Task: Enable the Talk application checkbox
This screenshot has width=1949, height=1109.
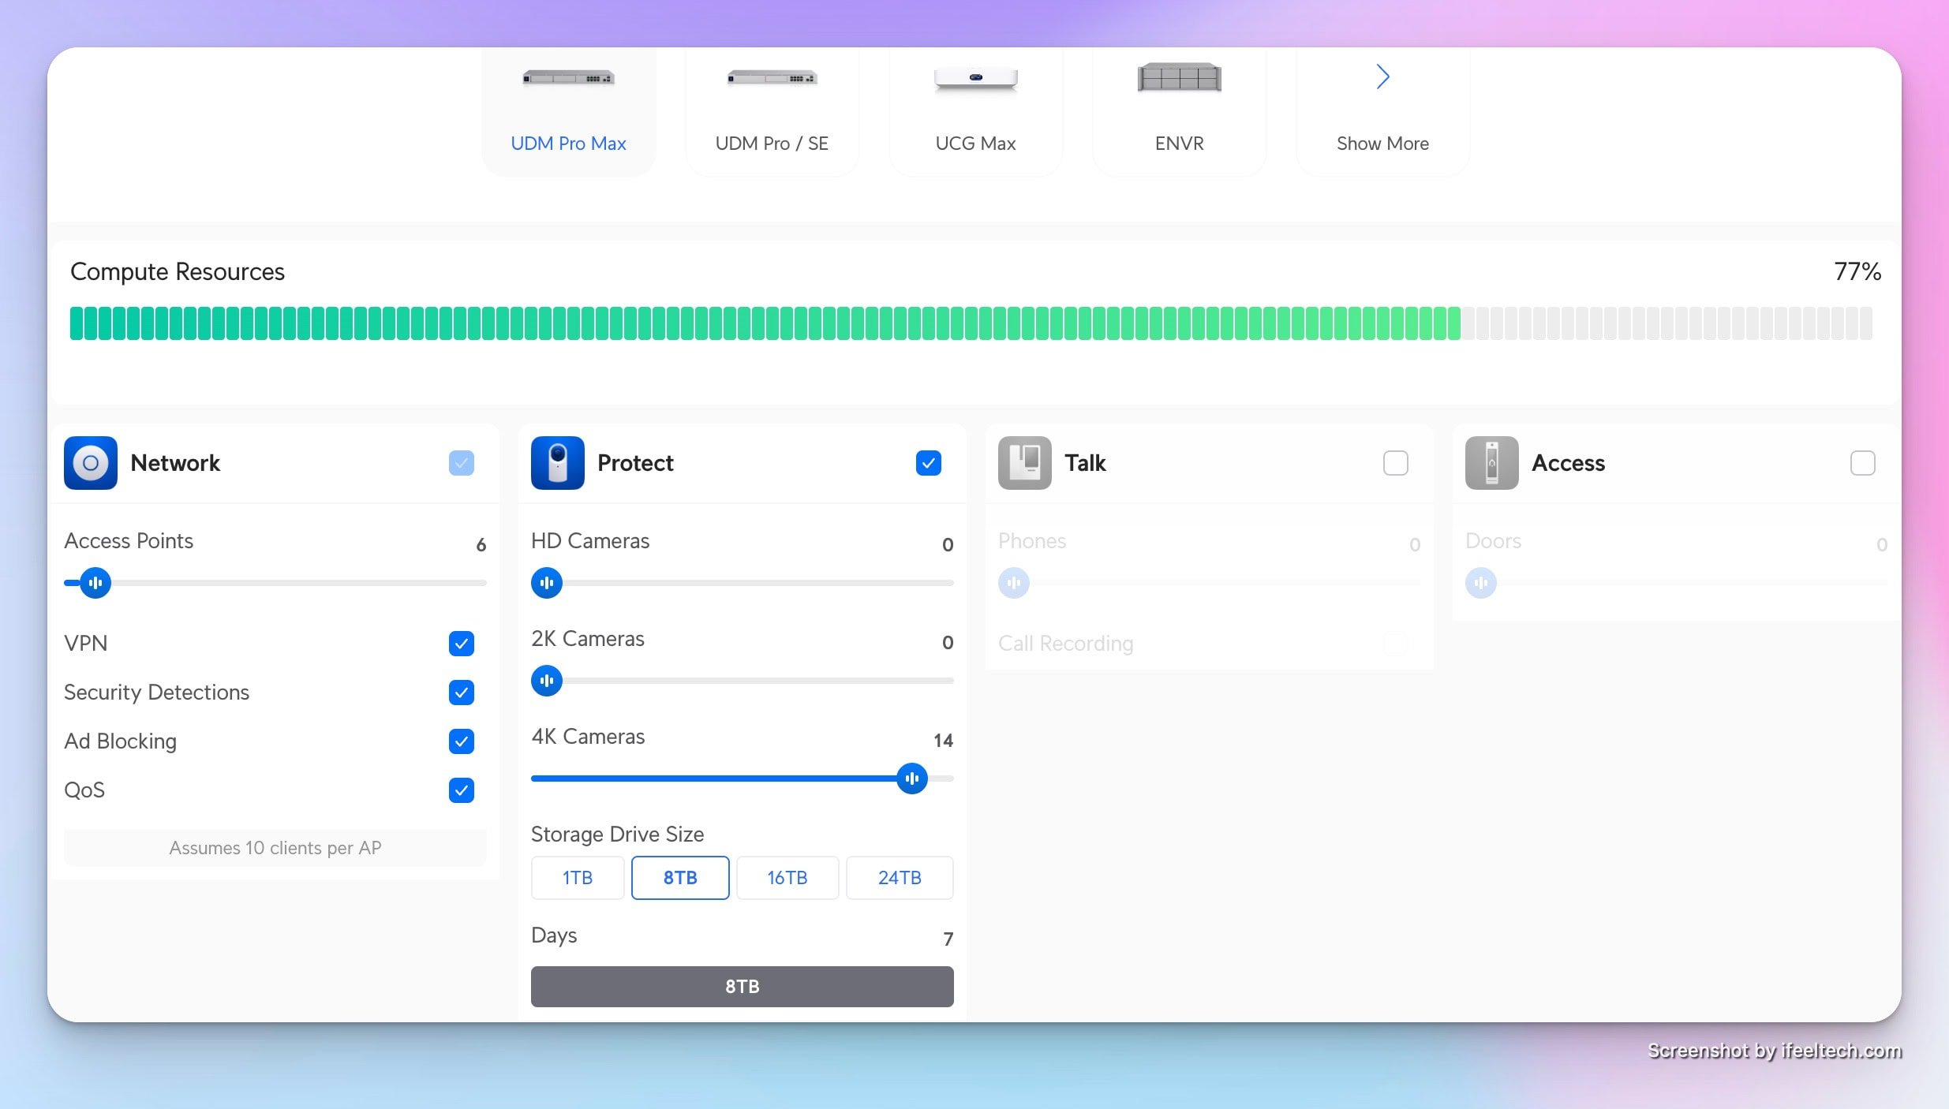Action: pyautogui.click(x=1395, y=463)
